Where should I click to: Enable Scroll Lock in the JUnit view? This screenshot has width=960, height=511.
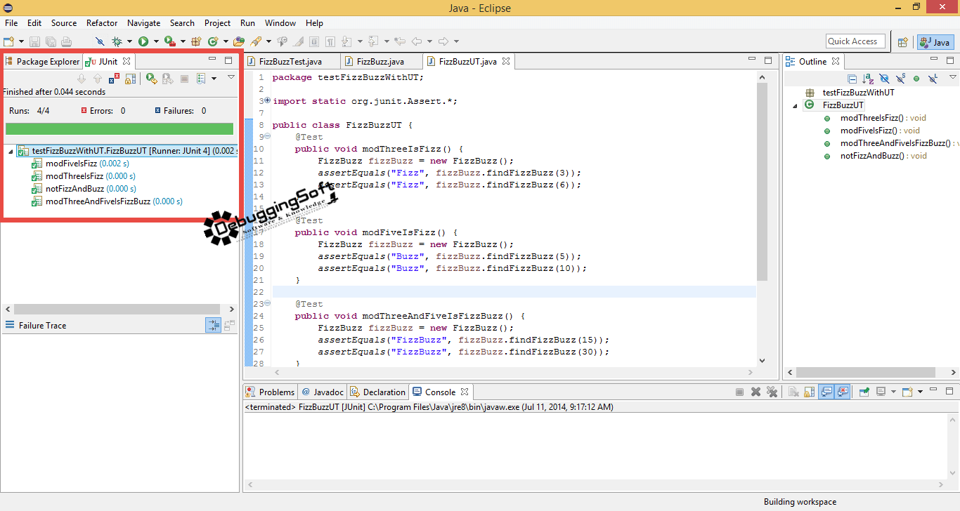click(x=131, y=78)
